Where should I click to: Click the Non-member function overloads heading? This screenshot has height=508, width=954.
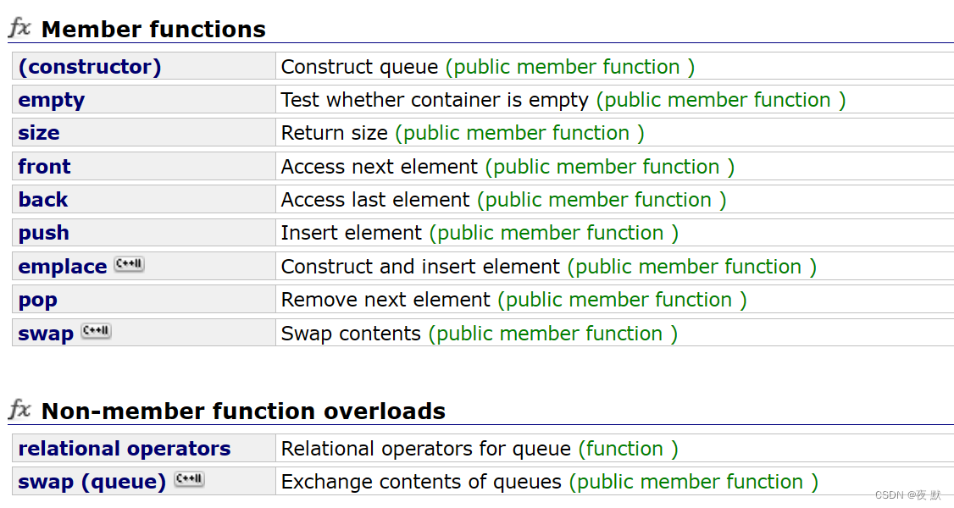coord(243,411)
